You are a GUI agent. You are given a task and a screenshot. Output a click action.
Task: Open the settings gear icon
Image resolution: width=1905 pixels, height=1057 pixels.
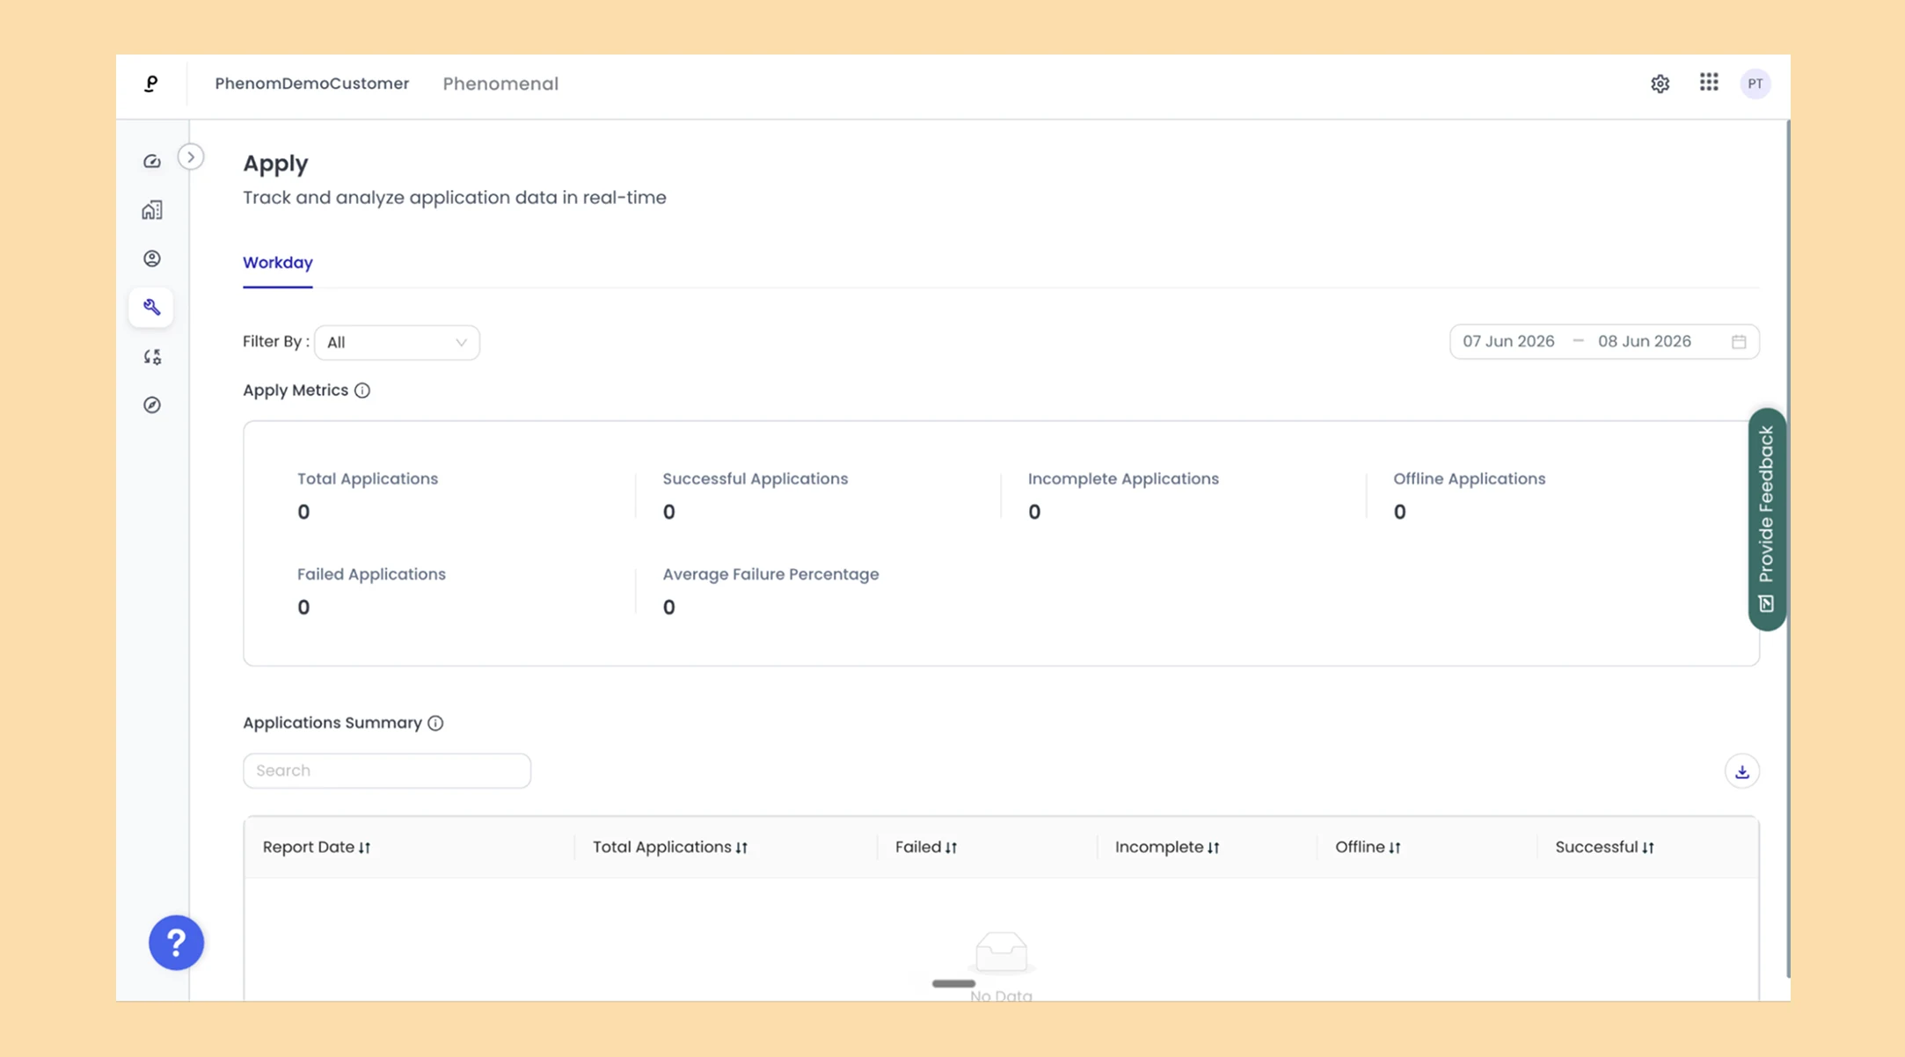point(1660,84)
